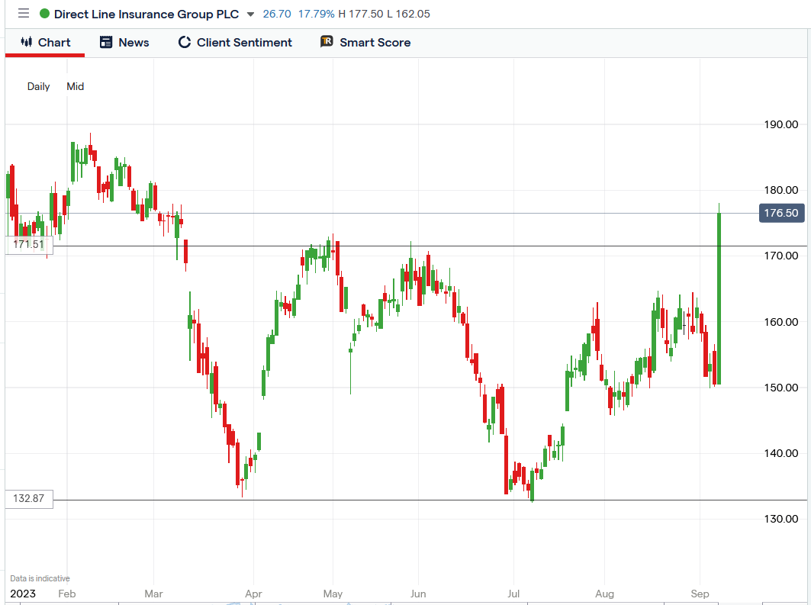Change the Daily timeframe setting

point(38,86)
